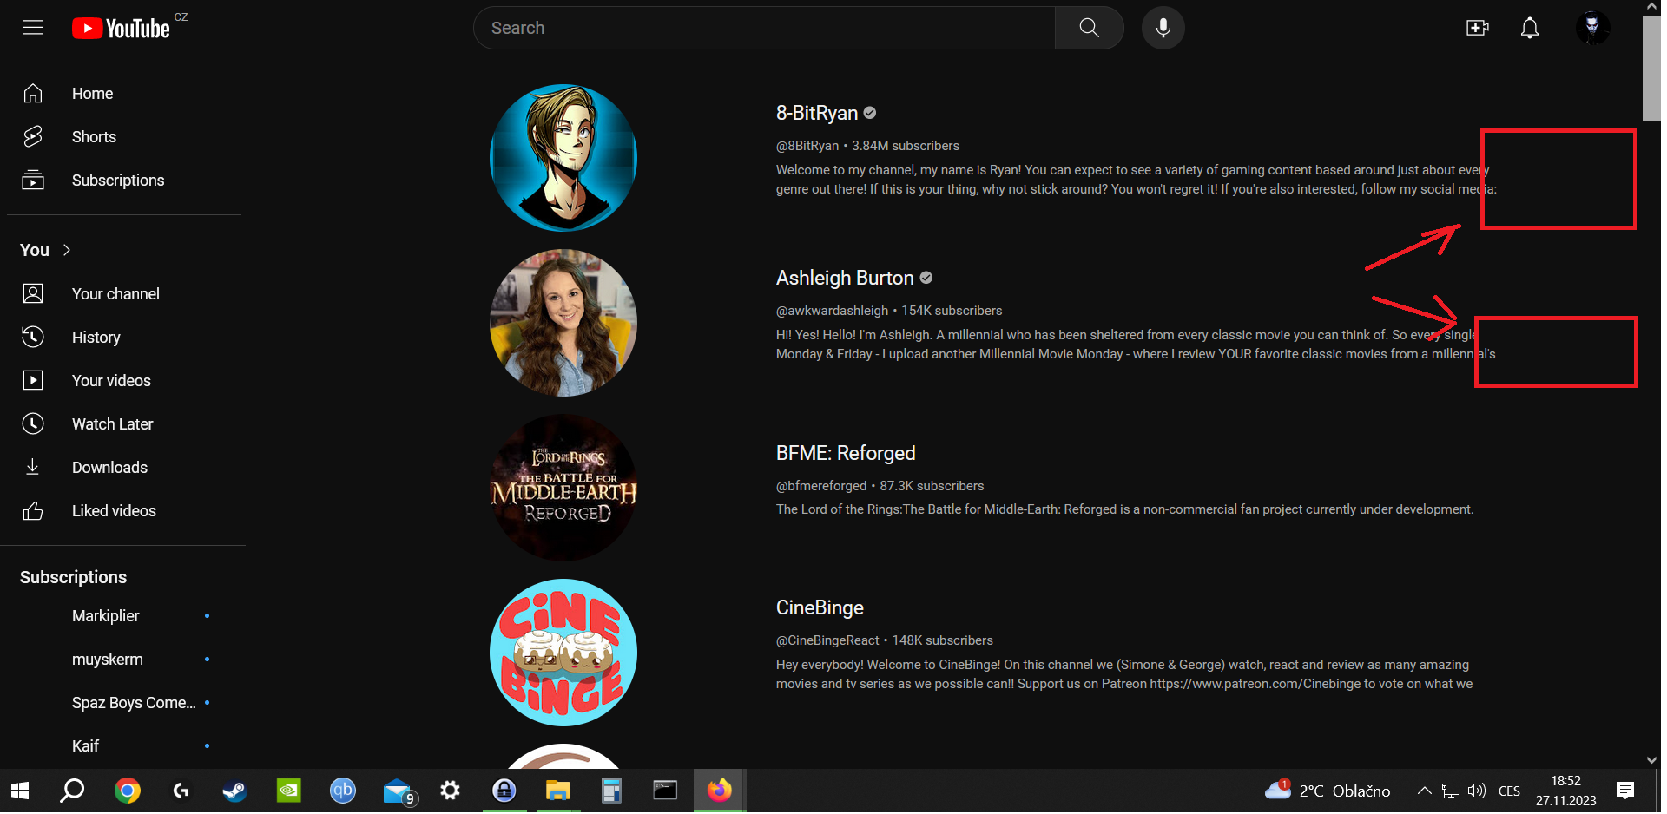Open Settings gear from taskbar
The width and height of the screenshot is (1667, 814).
[450, 791]
